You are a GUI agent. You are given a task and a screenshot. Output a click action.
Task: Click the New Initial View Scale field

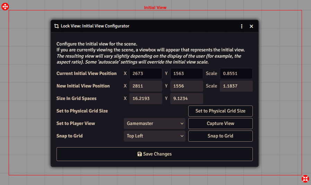[236, 86]
